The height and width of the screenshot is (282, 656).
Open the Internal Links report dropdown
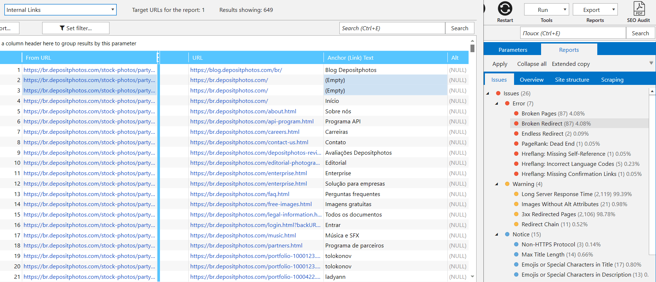tap(61, 10)
